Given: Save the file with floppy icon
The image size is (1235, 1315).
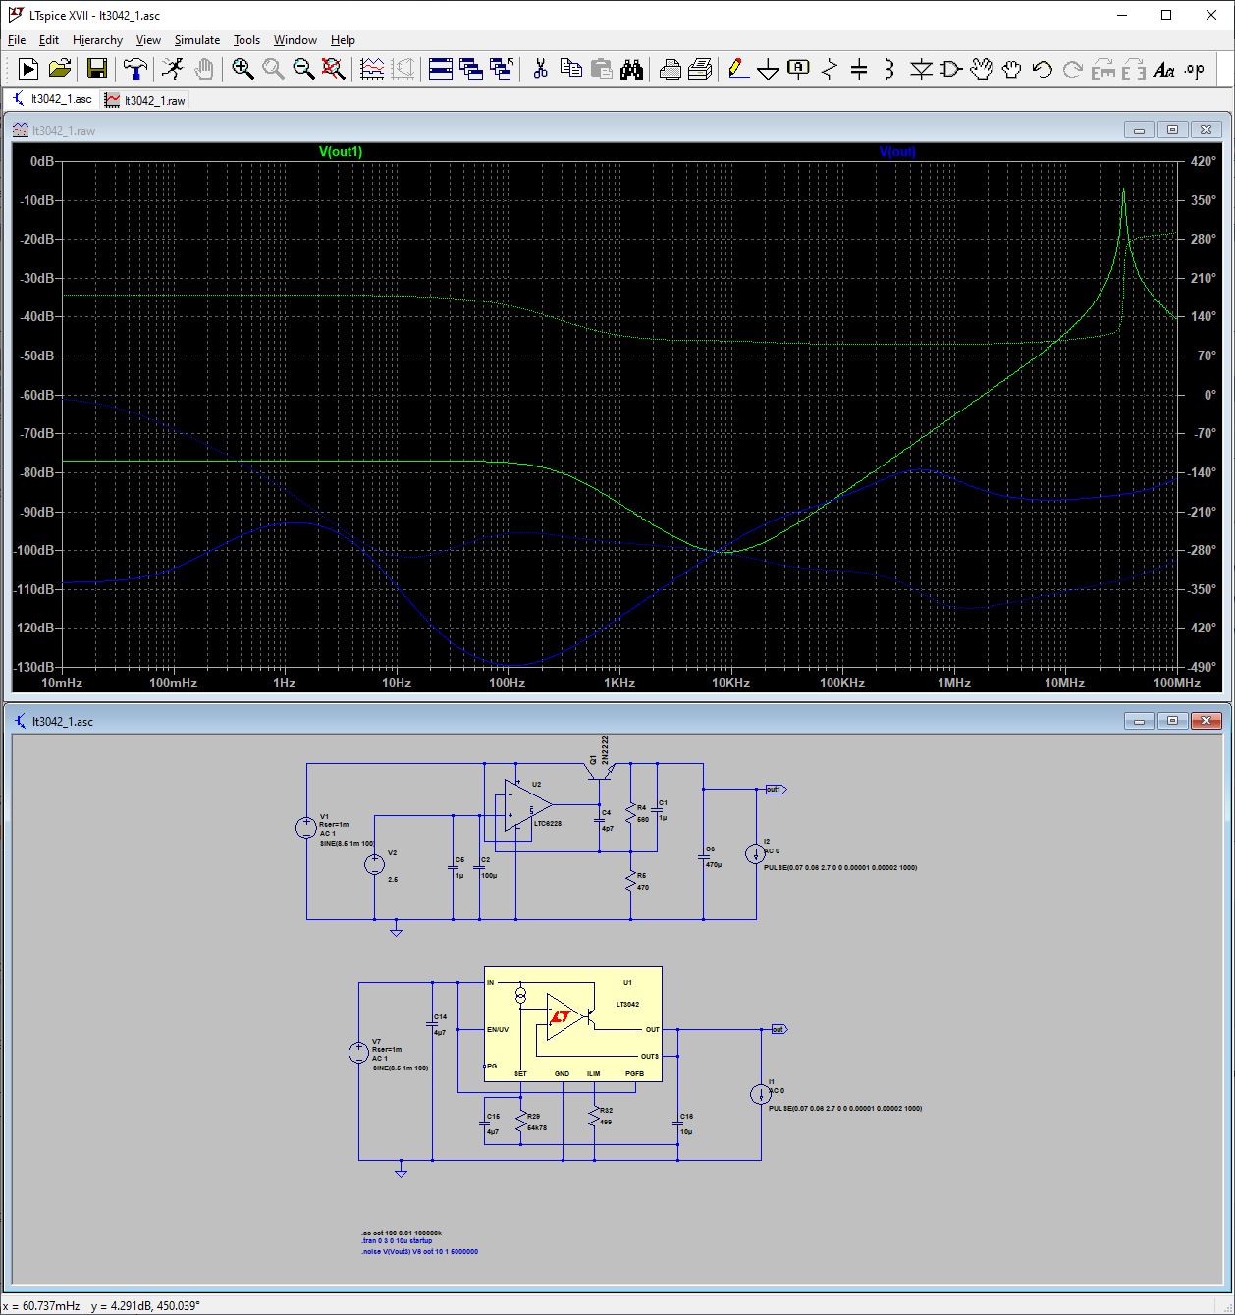Looking at the screenshot, I should click(x=96, y=69).
